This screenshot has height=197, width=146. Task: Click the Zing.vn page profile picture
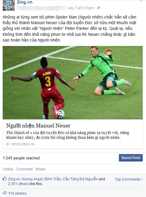click(x=9, y=5)
